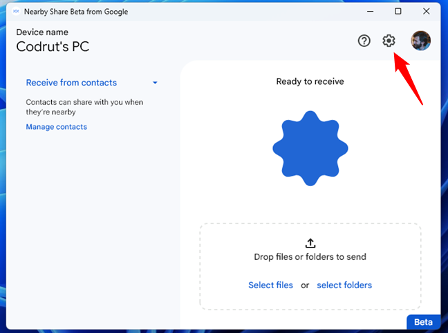The image size is (448, 333).
Task: Click the Device name label
Action: [42, 32]
